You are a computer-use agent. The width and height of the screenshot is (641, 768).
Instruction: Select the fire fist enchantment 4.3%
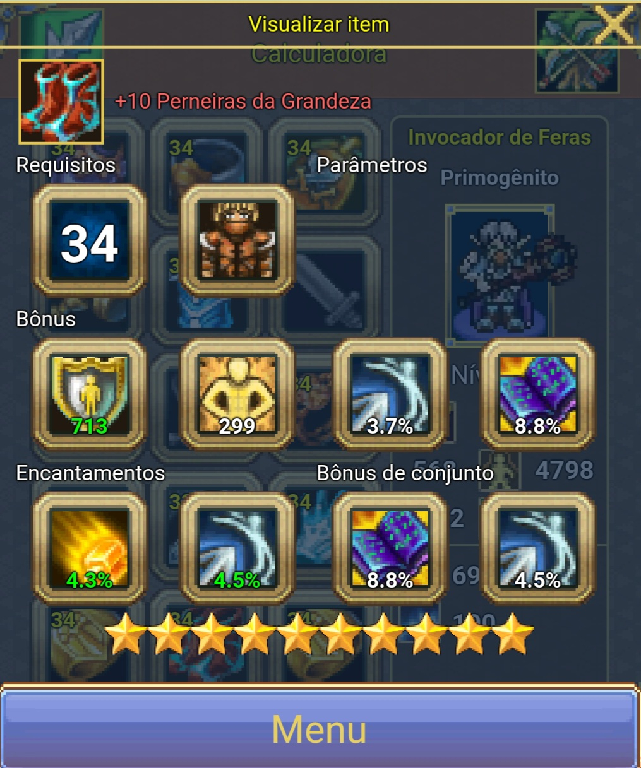(x=90, y=548)
